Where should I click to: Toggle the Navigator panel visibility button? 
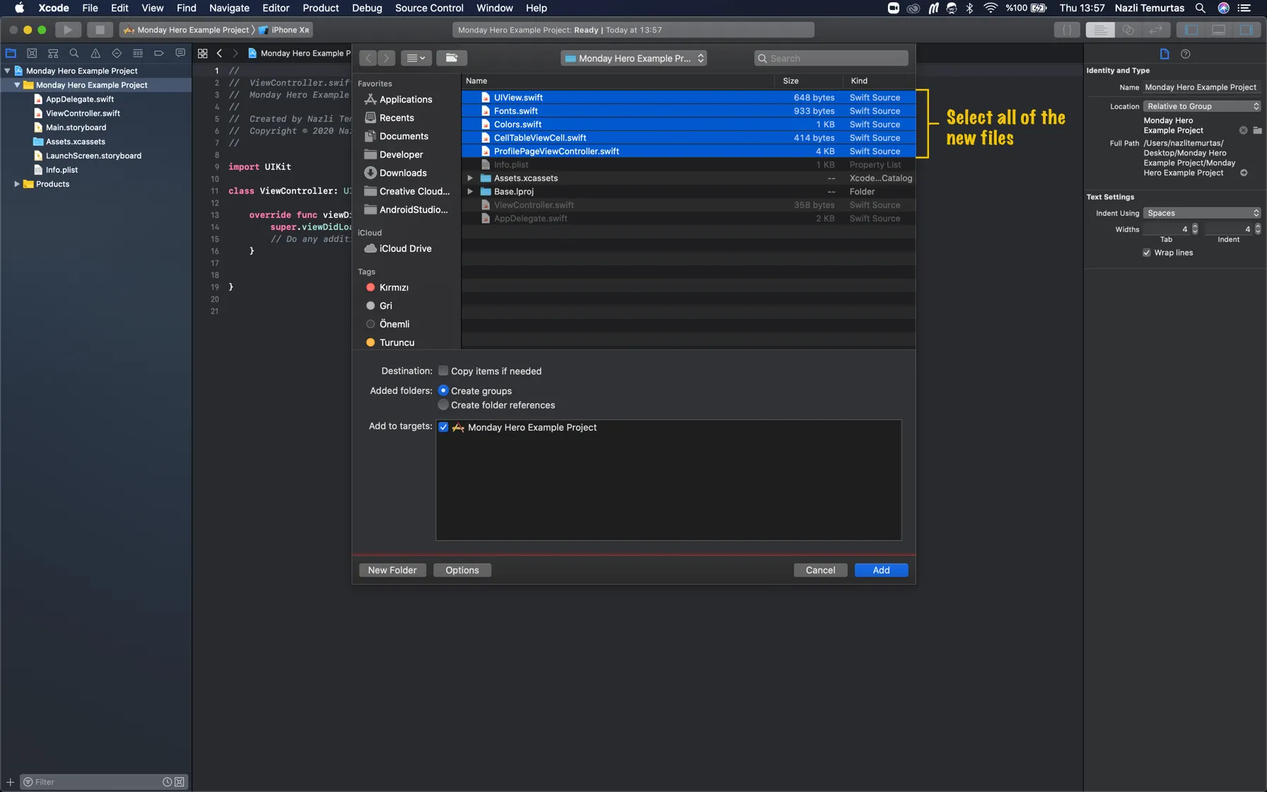point(1191,30)
